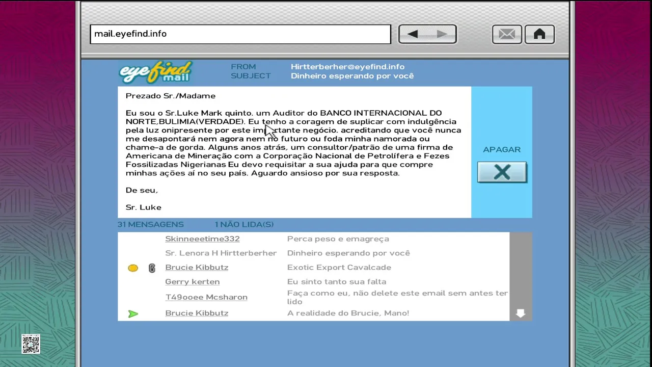The image size is (652, 367).
Task: Open Brucie Kibbutz email Exotic Export Cavalcade
Action: 197,267
